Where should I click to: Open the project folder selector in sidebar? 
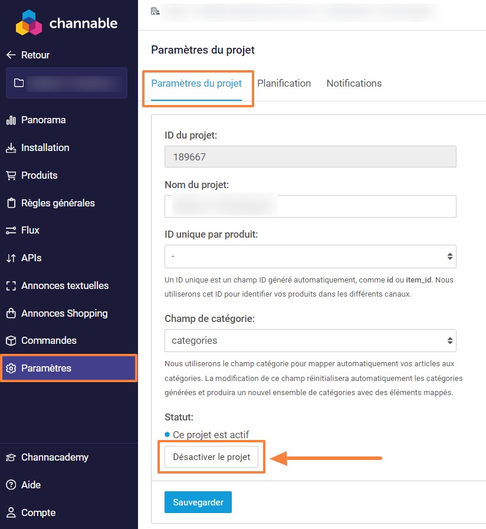(x=67, y=83)
